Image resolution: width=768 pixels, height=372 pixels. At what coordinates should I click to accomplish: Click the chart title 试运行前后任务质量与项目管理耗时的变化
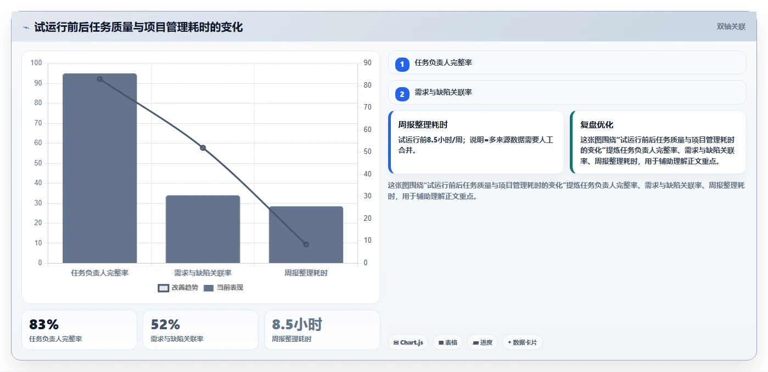[138, 27]
